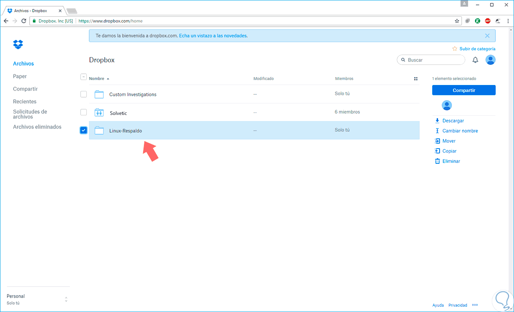514x312 pixels.
Task: Click the browser forward arrow
Action: 15,21
